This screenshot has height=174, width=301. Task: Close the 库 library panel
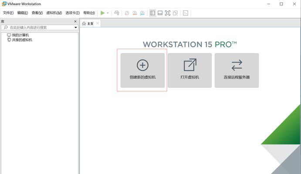(x=75, y=21)
